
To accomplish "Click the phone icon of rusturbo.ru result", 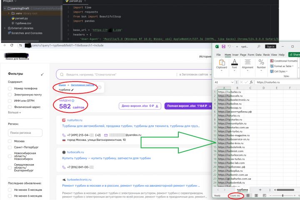I will [x=64, y=135].
